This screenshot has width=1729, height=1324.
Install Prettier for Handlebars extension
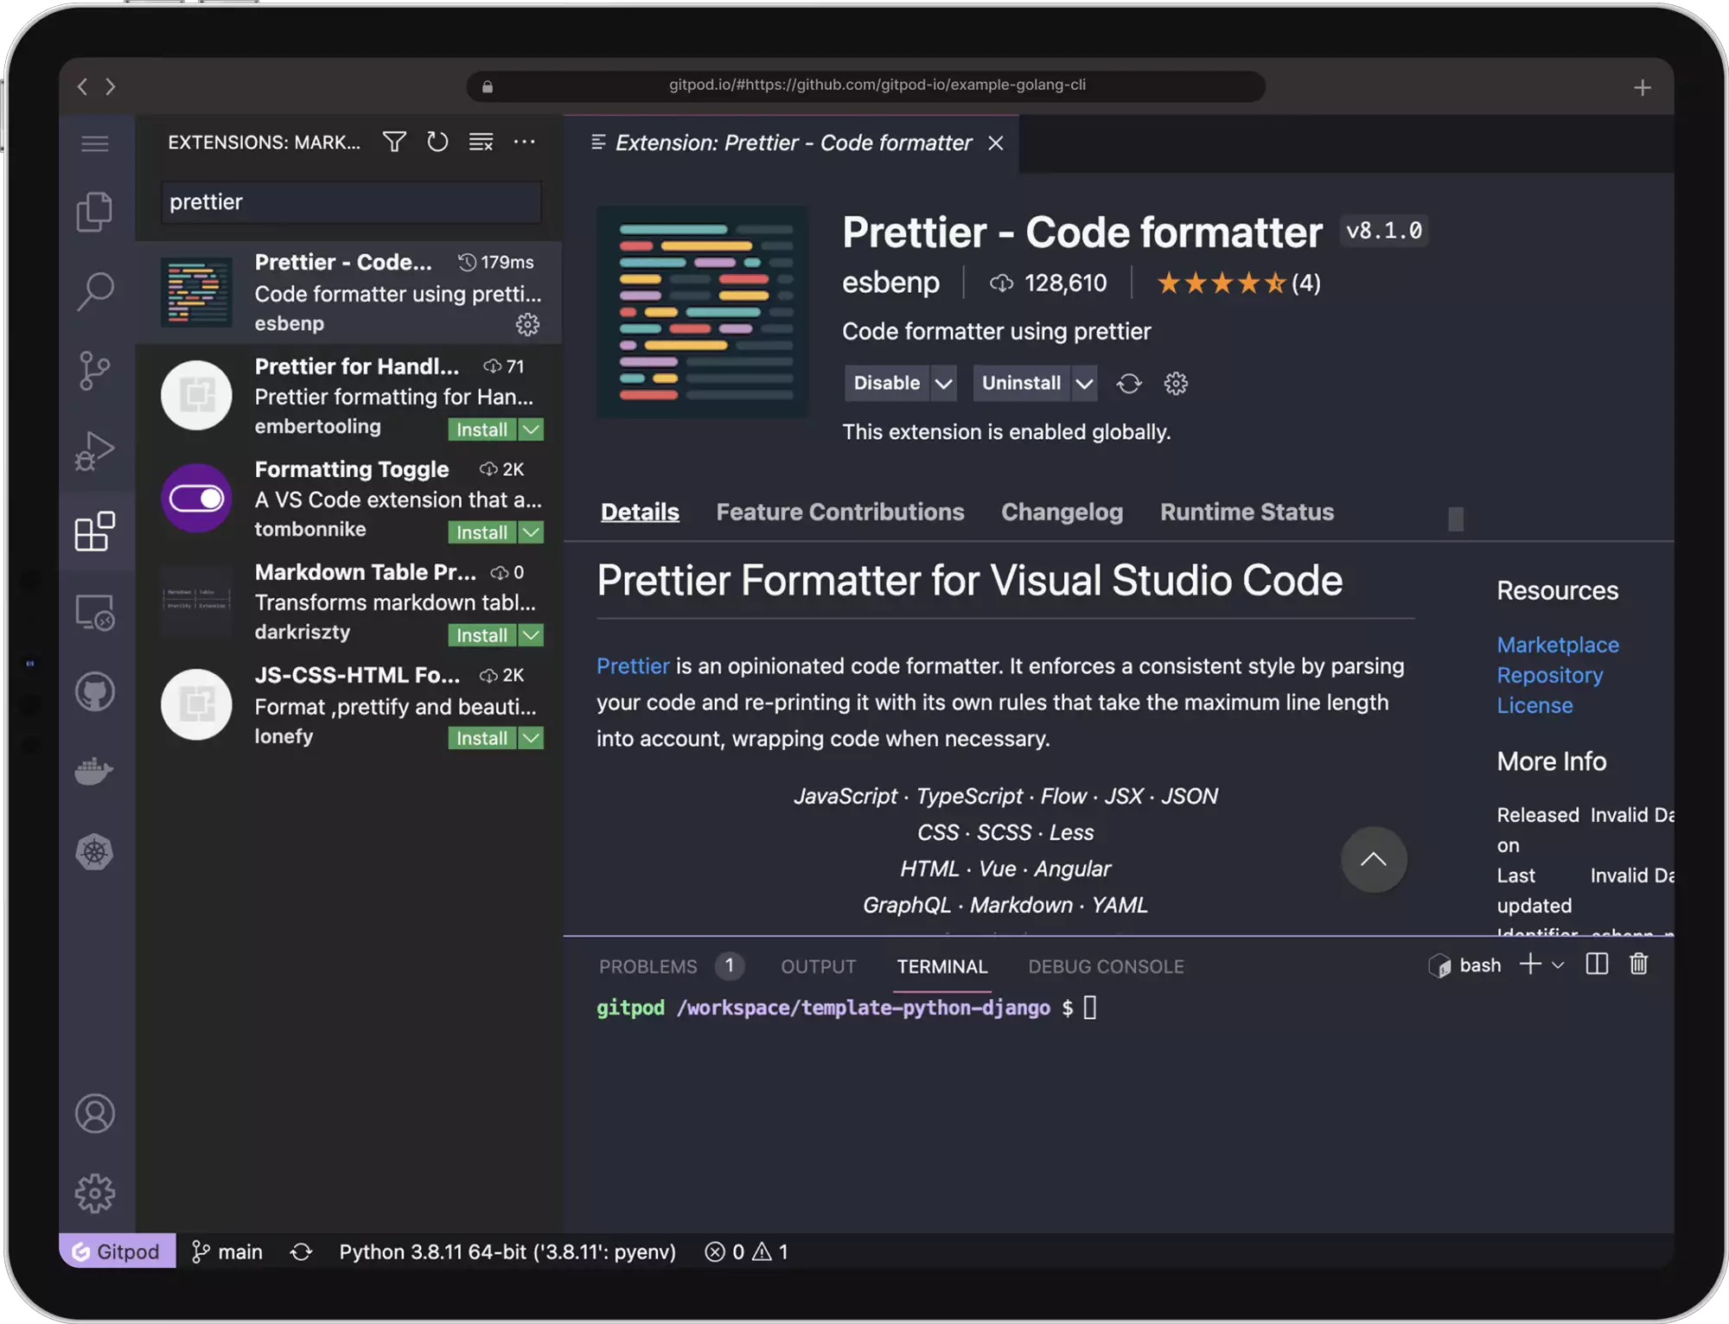pyautogui.click(x=482, y=430)
